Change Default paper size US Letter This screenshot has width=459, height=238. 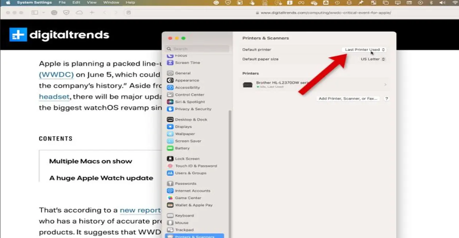(x=373, y=59)
